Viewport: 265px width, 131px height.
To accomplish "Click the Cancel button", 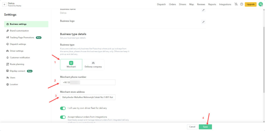I will [192, 127].
